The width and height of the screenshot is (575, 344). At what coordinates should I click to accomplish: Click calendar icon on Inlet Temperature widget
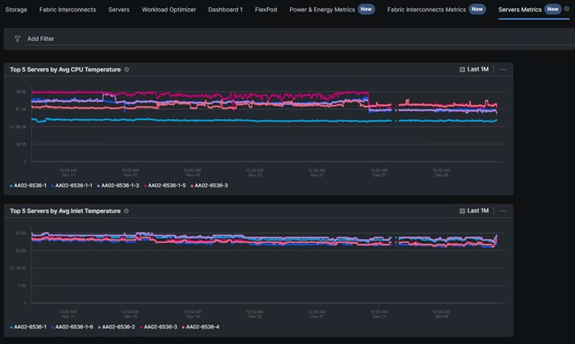462,211
